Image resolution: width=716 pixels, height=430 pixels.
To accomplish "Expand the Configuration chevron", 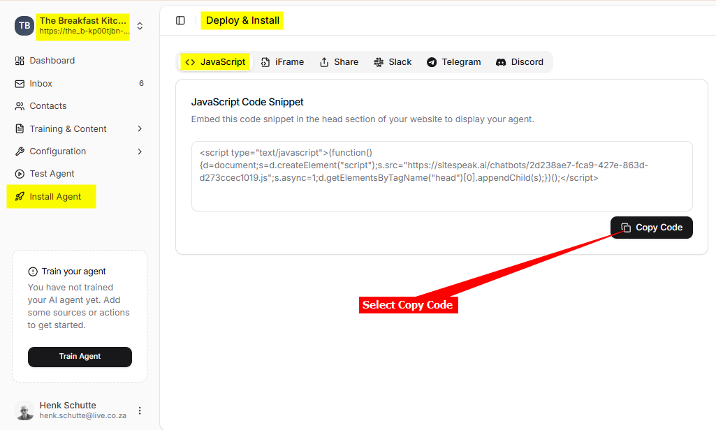I will (x=140, y=151).
